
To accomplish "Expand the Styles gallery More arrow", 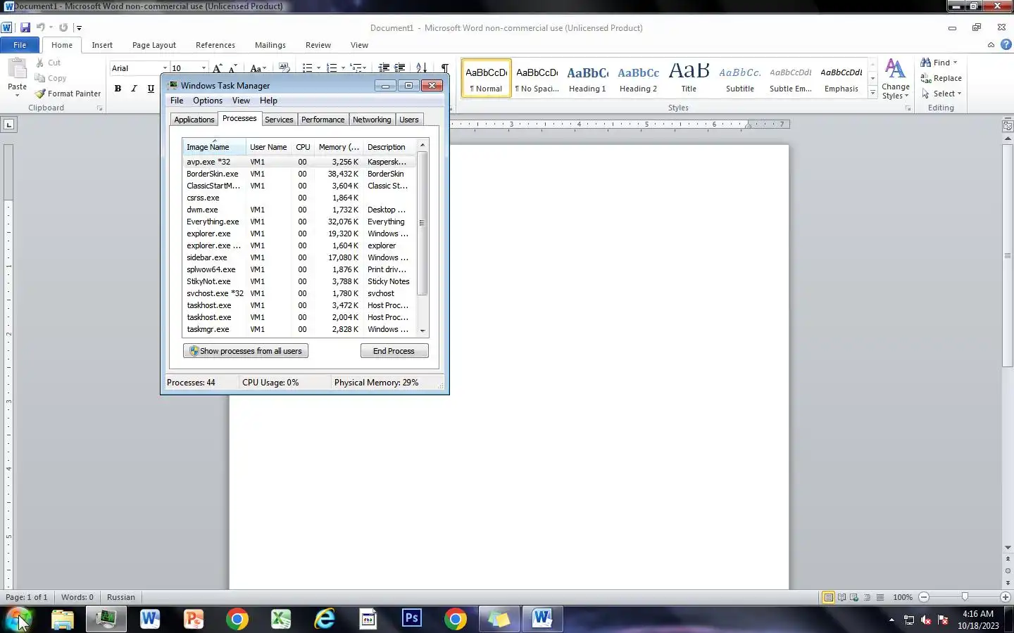I will 872,93.
